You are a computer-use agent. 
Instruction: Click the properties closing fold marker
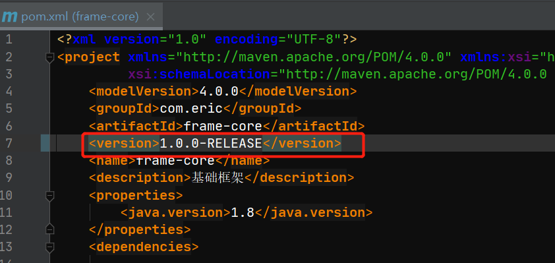50,229
